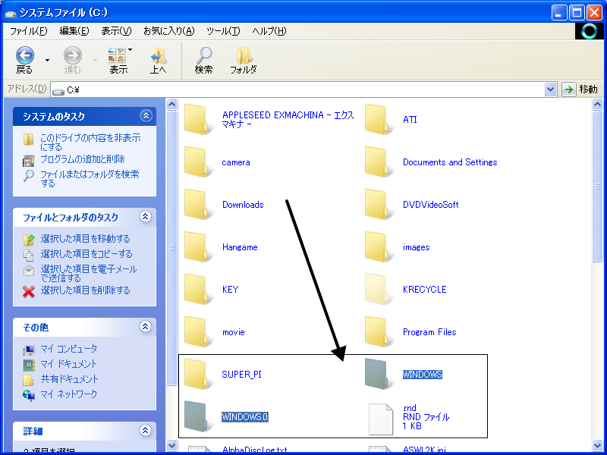Click the highlighted WINDOWS folder icon
The image size is (607, 455).
[379, 374]
